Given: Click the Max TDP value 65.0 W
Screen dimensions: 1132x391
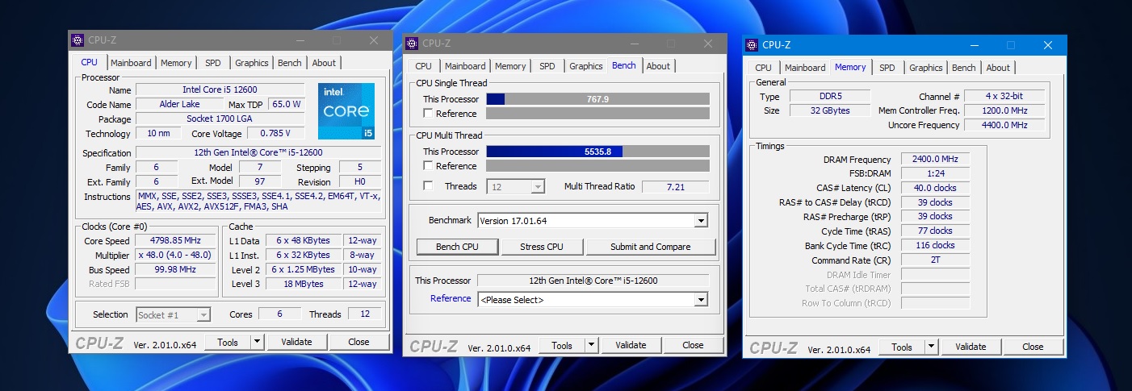Looking at the screenshot, I should point(287,104).
